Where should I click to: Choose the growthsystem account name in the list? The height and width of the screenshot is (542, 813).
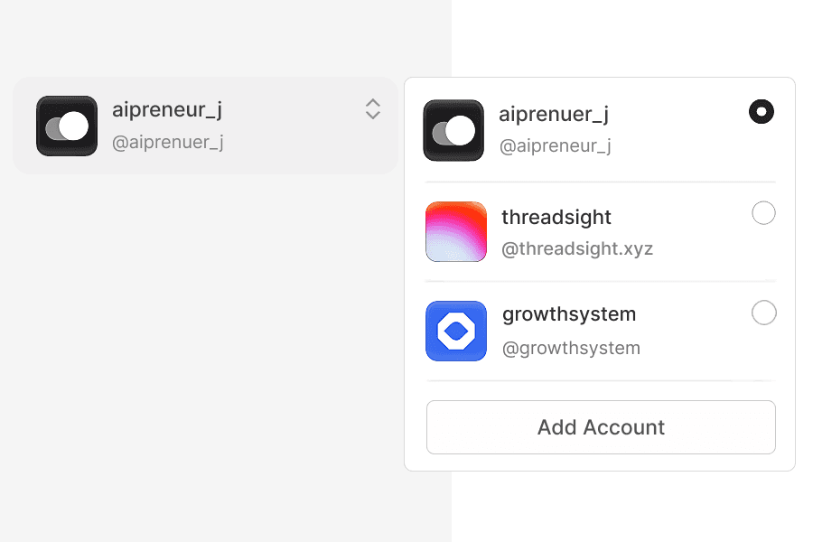(x=569, y=314)
